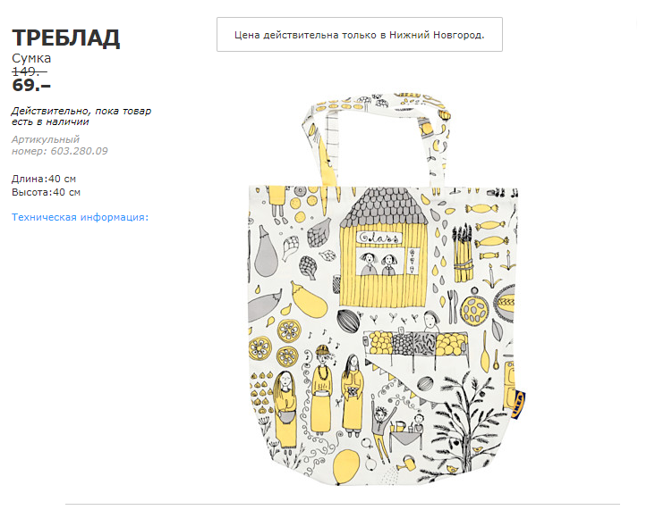Click the Нижний Новгород price notice box
This screenshot has height=510, width=655.
359,35
